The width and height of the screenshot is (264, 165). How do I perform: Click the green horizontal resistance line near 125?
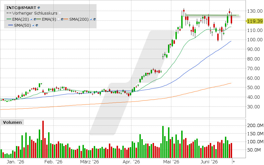[x=212, y=15]
